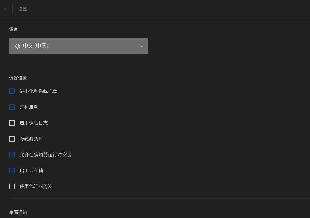Expand the language dropdown chevron arrow
The height and width of the screenshot is (218, 310).
142,46
